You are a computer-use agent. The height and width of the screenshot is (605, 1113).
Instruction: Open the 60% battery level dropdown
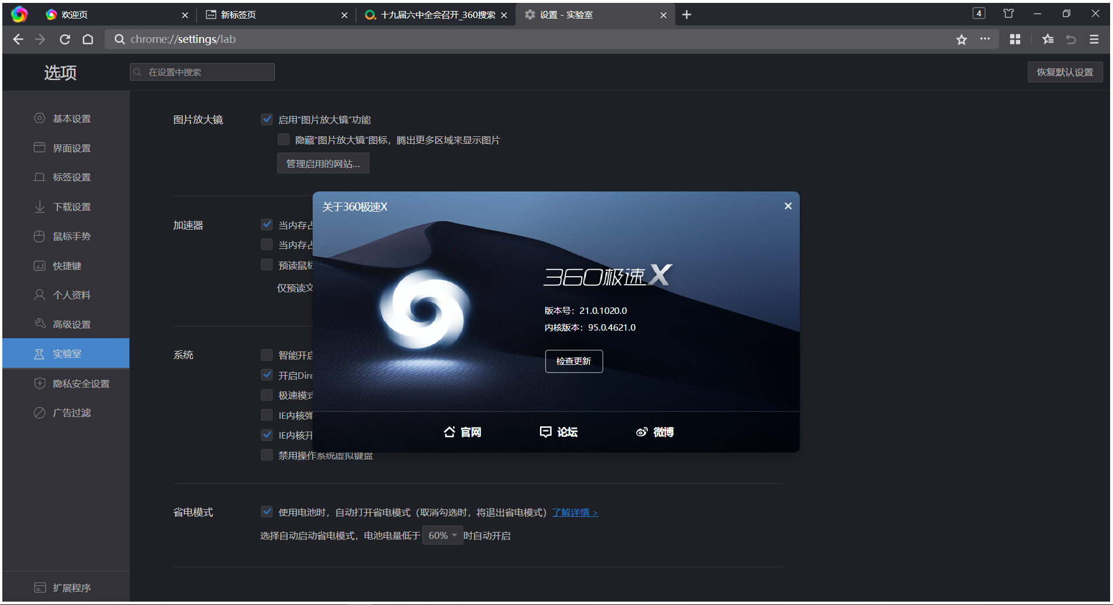(443, 535)
